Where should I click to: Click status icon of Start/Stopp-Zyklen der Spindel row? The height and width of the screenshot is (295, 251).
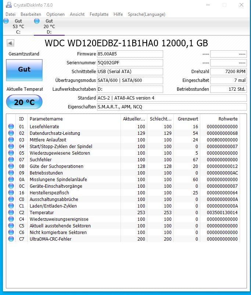11,146
